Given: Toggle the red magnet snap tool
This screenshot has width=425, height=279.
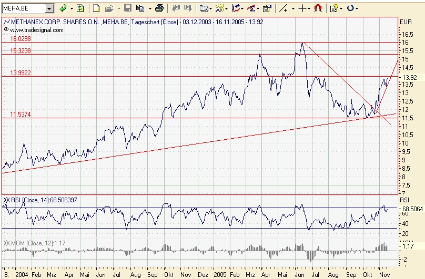Looking at the screenshot, I should (318, 8).
